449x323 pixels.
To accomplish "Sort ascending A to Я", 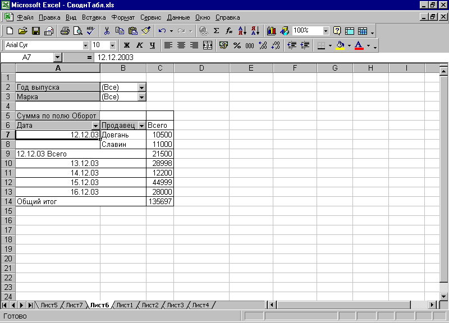I will click(x=242, y=31).
